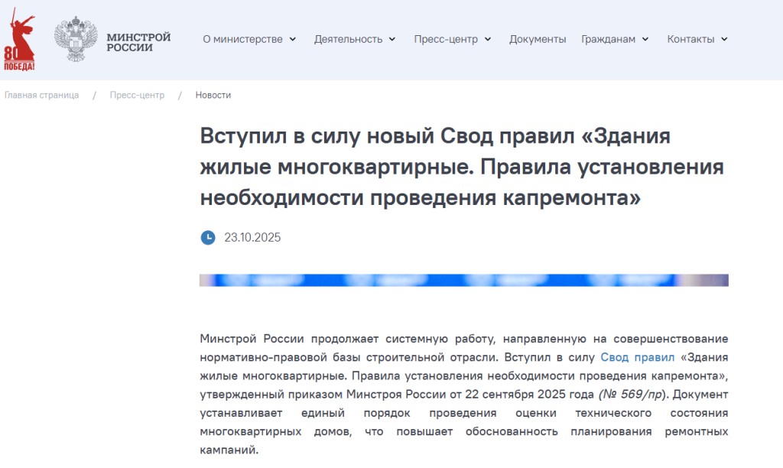The height and width of the screenshot is (468, 783).
Task: Expand the О министерстве chevron arrow
Action: click(x=293, y=40)
